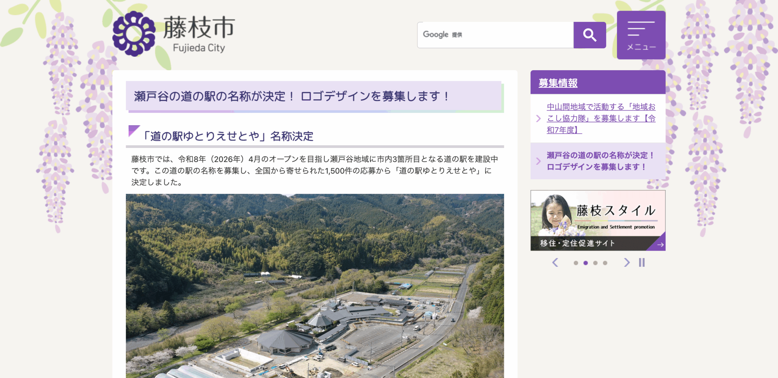Pause the banner carousel autoplay

point(642,263)
